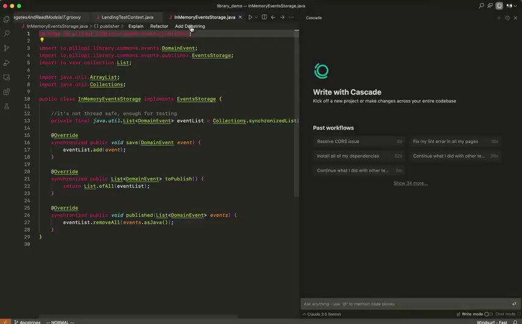Open the Explorer view in the activity bar
Image resolution: width=522 pixels, height=324 pixels.
tap(6, 19)
